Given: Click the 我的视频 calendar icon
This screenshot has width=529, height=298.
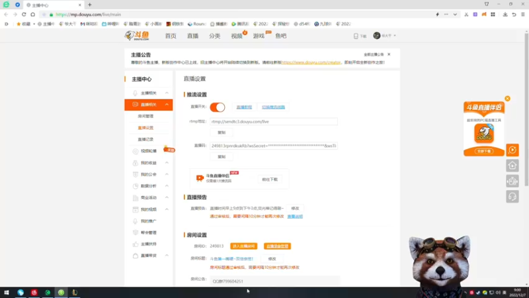Looking at the screenshot, I should [136, 209].
